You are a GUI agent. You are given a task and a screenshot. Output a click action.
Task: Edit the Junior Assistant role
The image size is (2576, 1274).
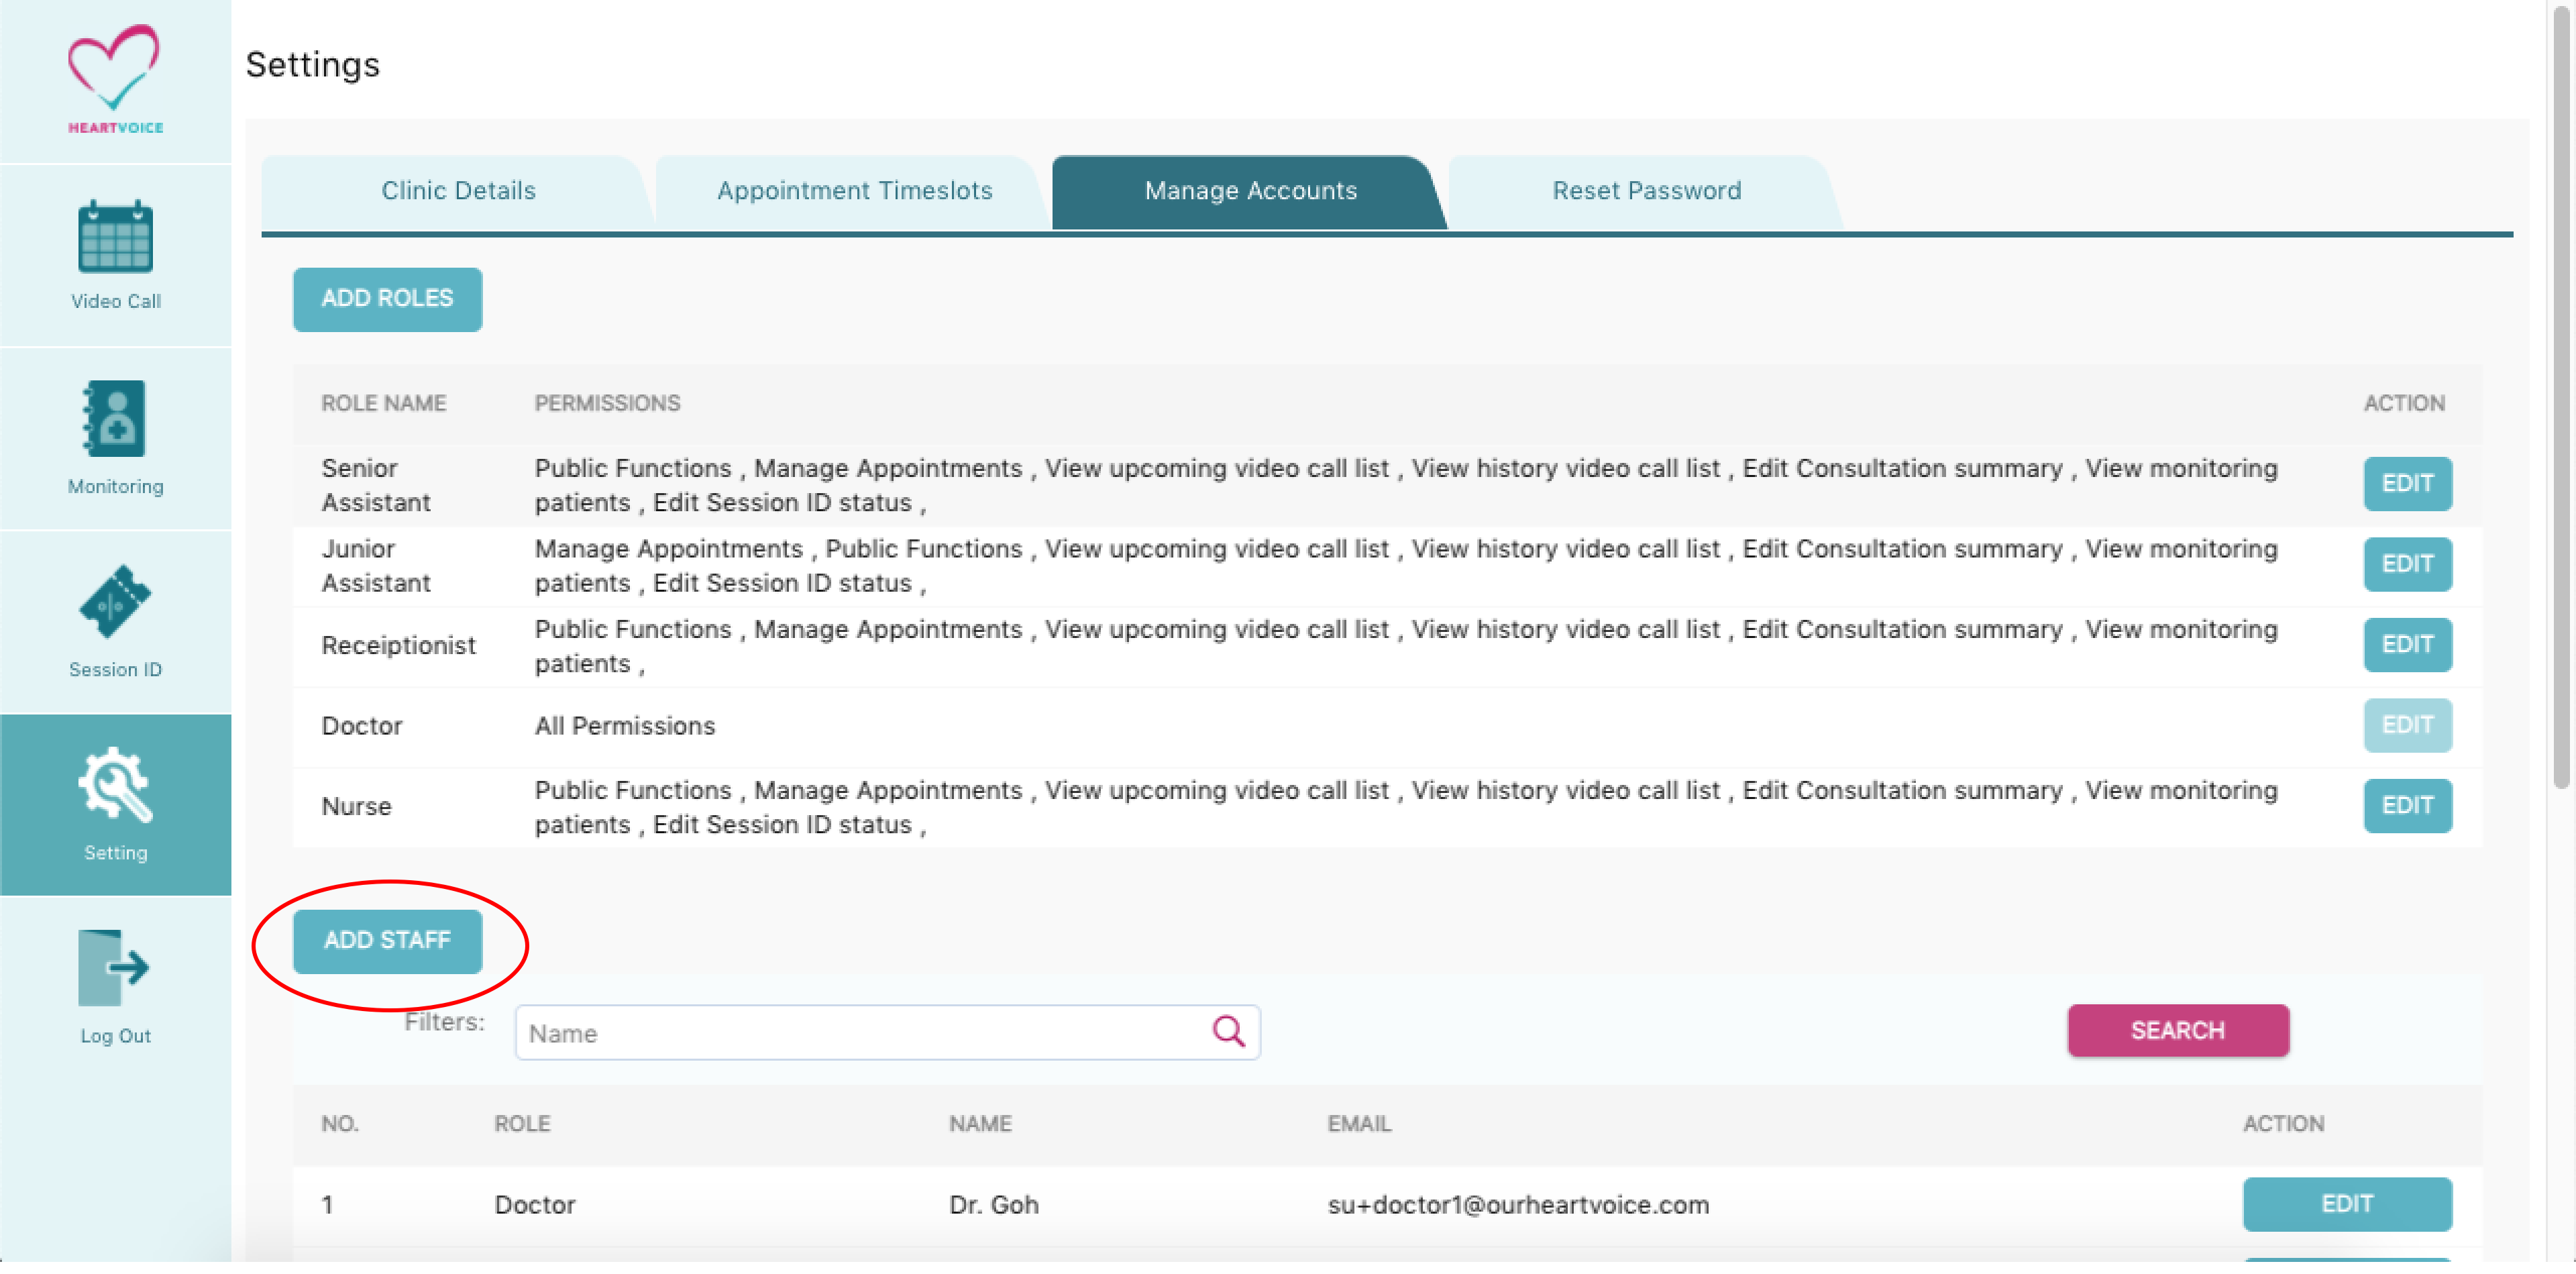click(x=2407, y=564)
